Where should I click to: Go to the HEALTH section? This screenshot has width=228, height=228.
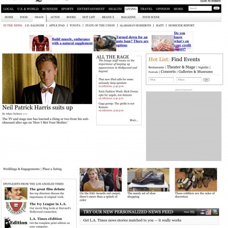coord(115,9)
